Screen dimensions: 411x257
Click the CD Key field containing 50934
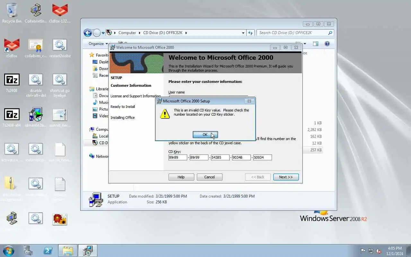[262, 157]
